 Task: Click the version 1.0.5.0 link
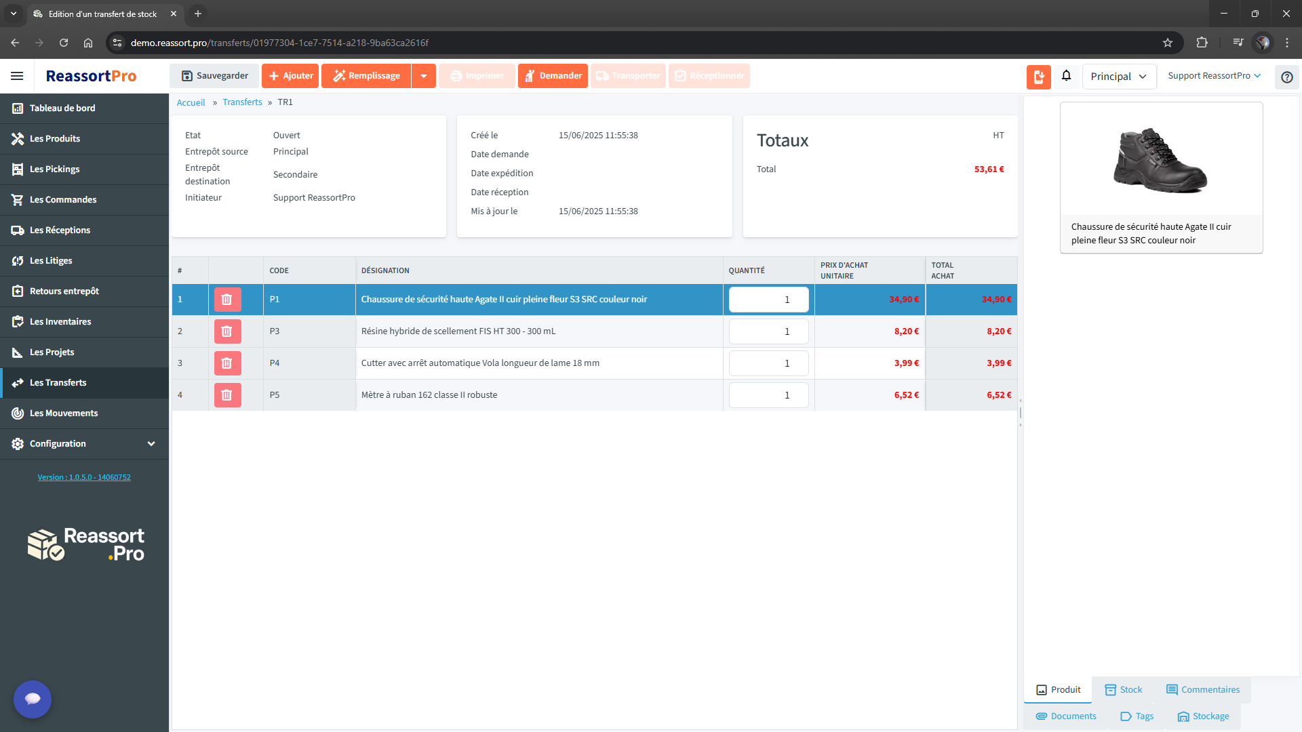[x=84, y=477]
